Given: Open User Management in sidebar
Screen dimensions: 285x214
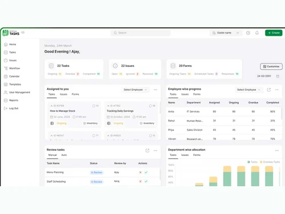Looking at the screenshot, I should (x=17, y=92).
